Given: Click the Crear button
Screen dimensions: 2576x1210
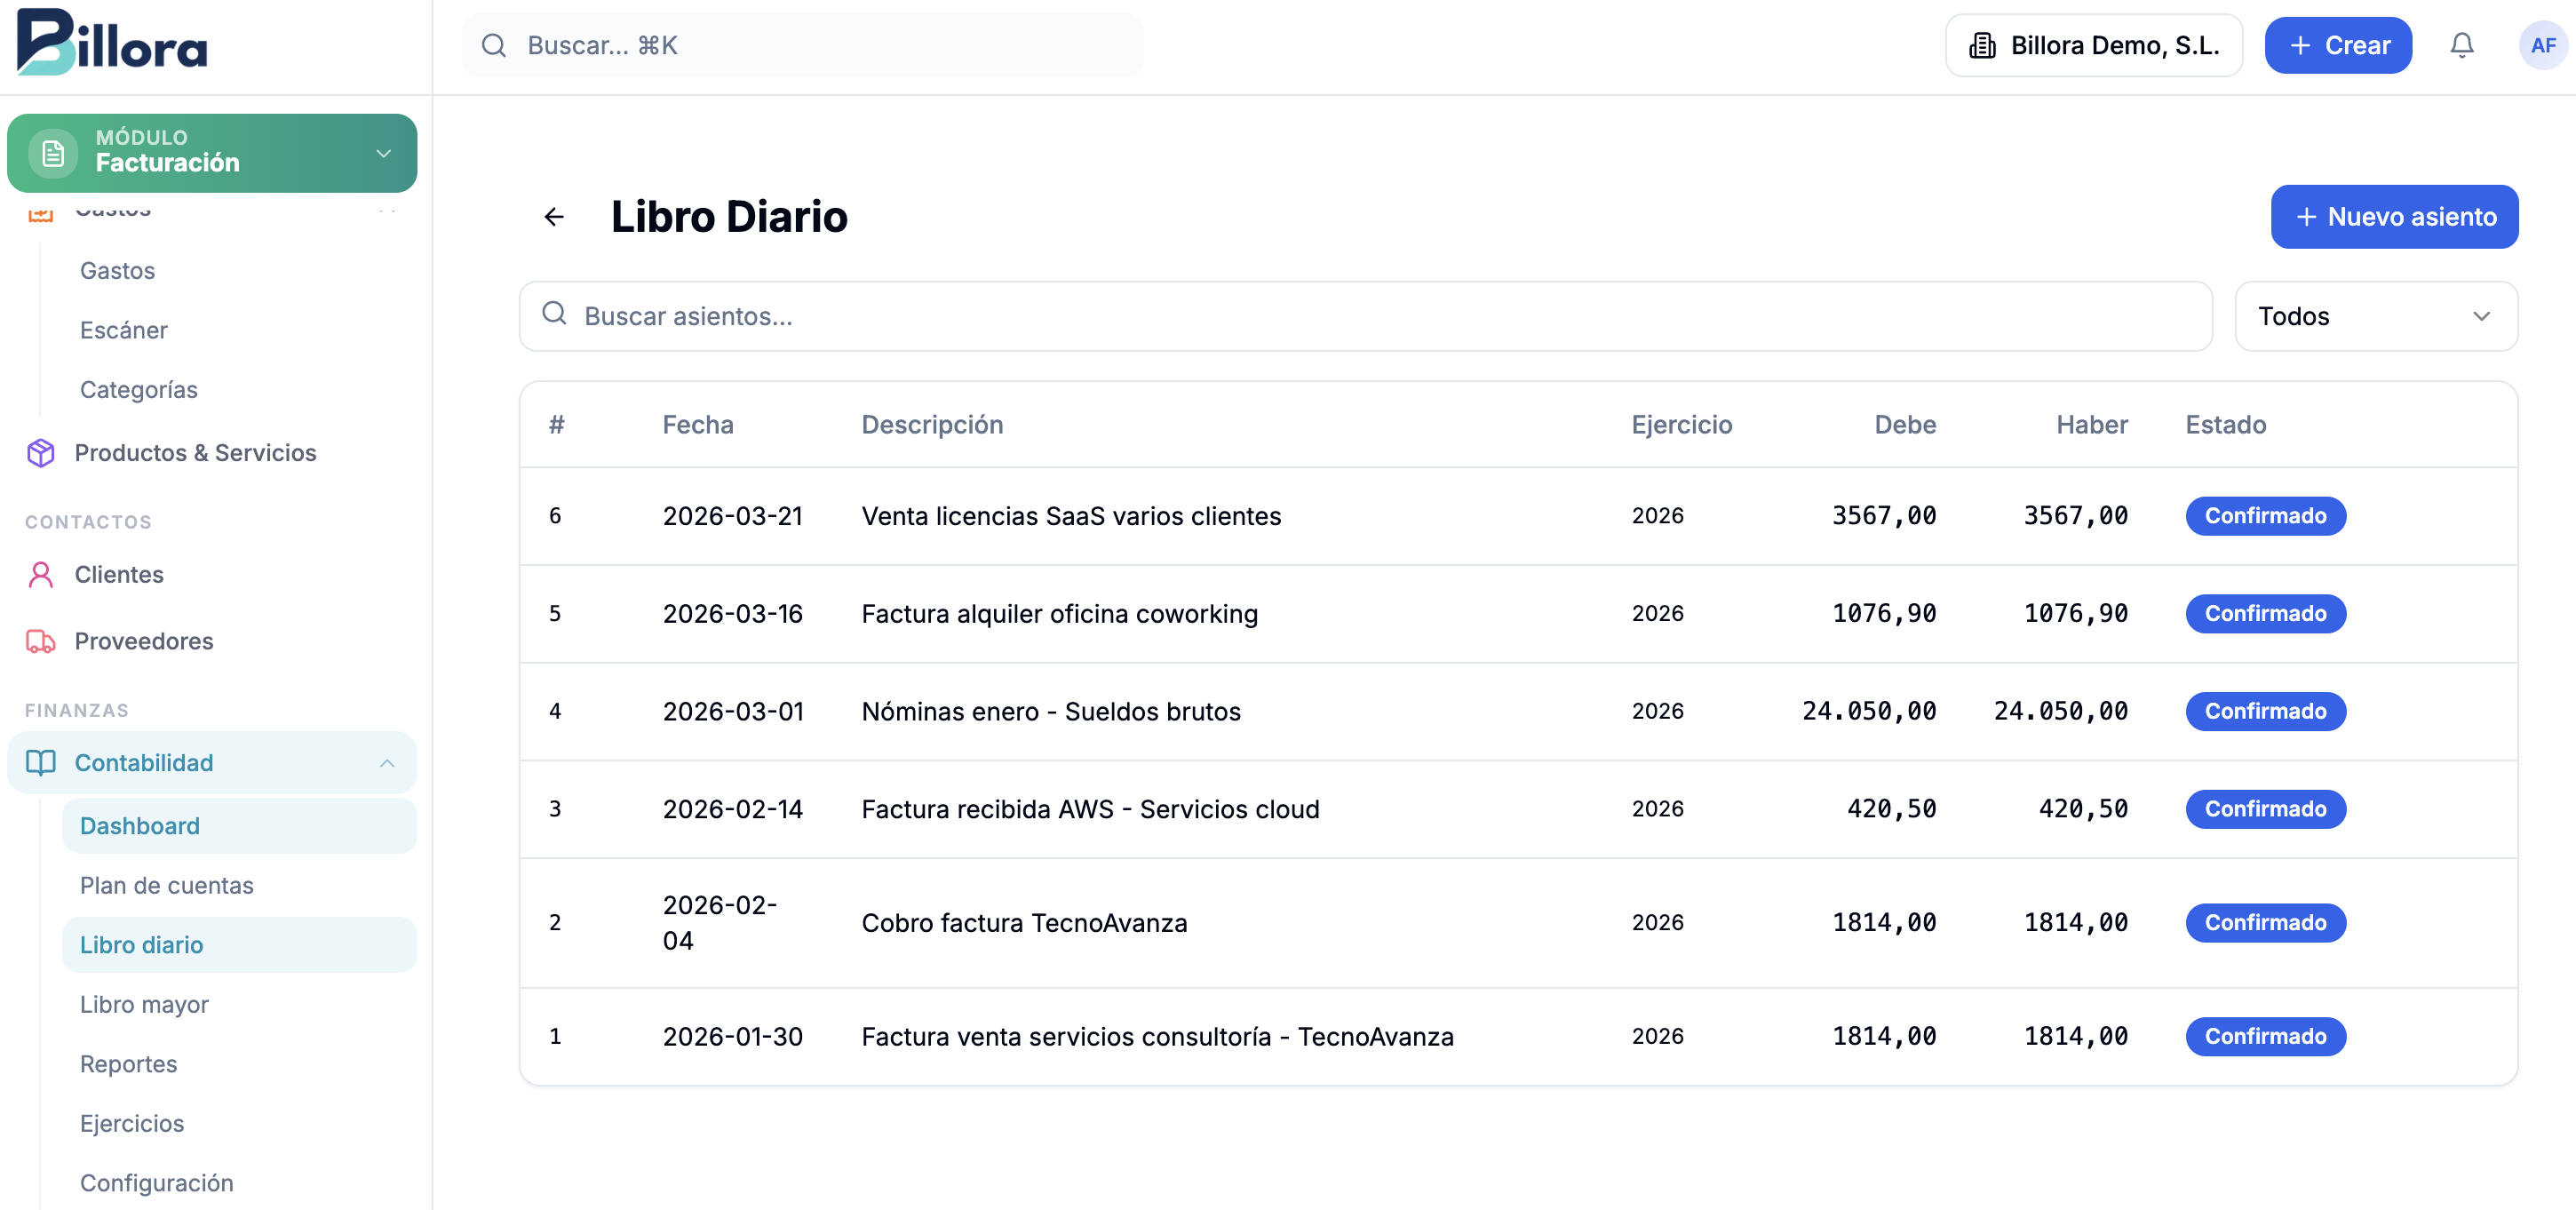Looking at the screenshot, I should pyautogui.click(x=2337, y=45).
